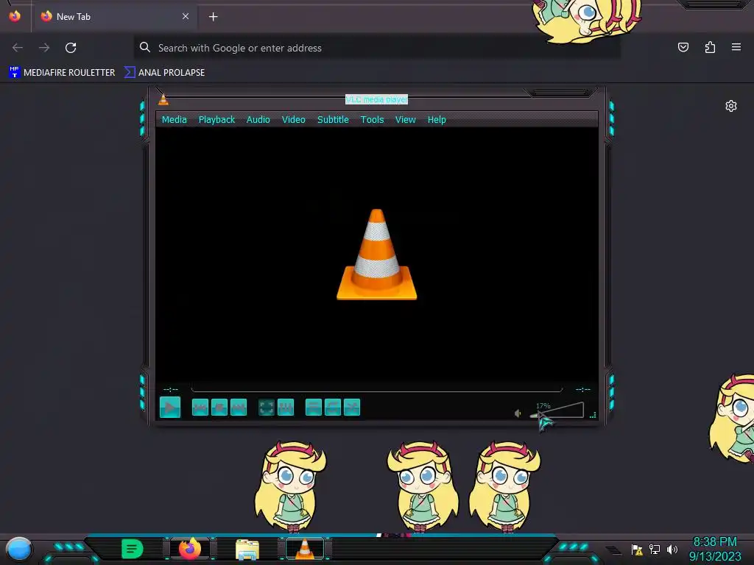Screen dimensions: 754x565
Task: Start playback with the VLC Play button
Action: [x=170, y=408]
